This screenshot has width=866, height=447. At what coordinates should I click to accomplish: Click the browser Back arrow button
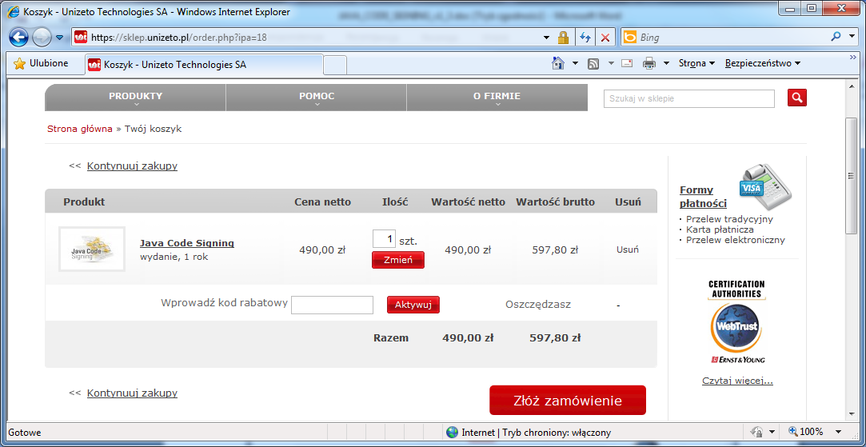(18, 38)
